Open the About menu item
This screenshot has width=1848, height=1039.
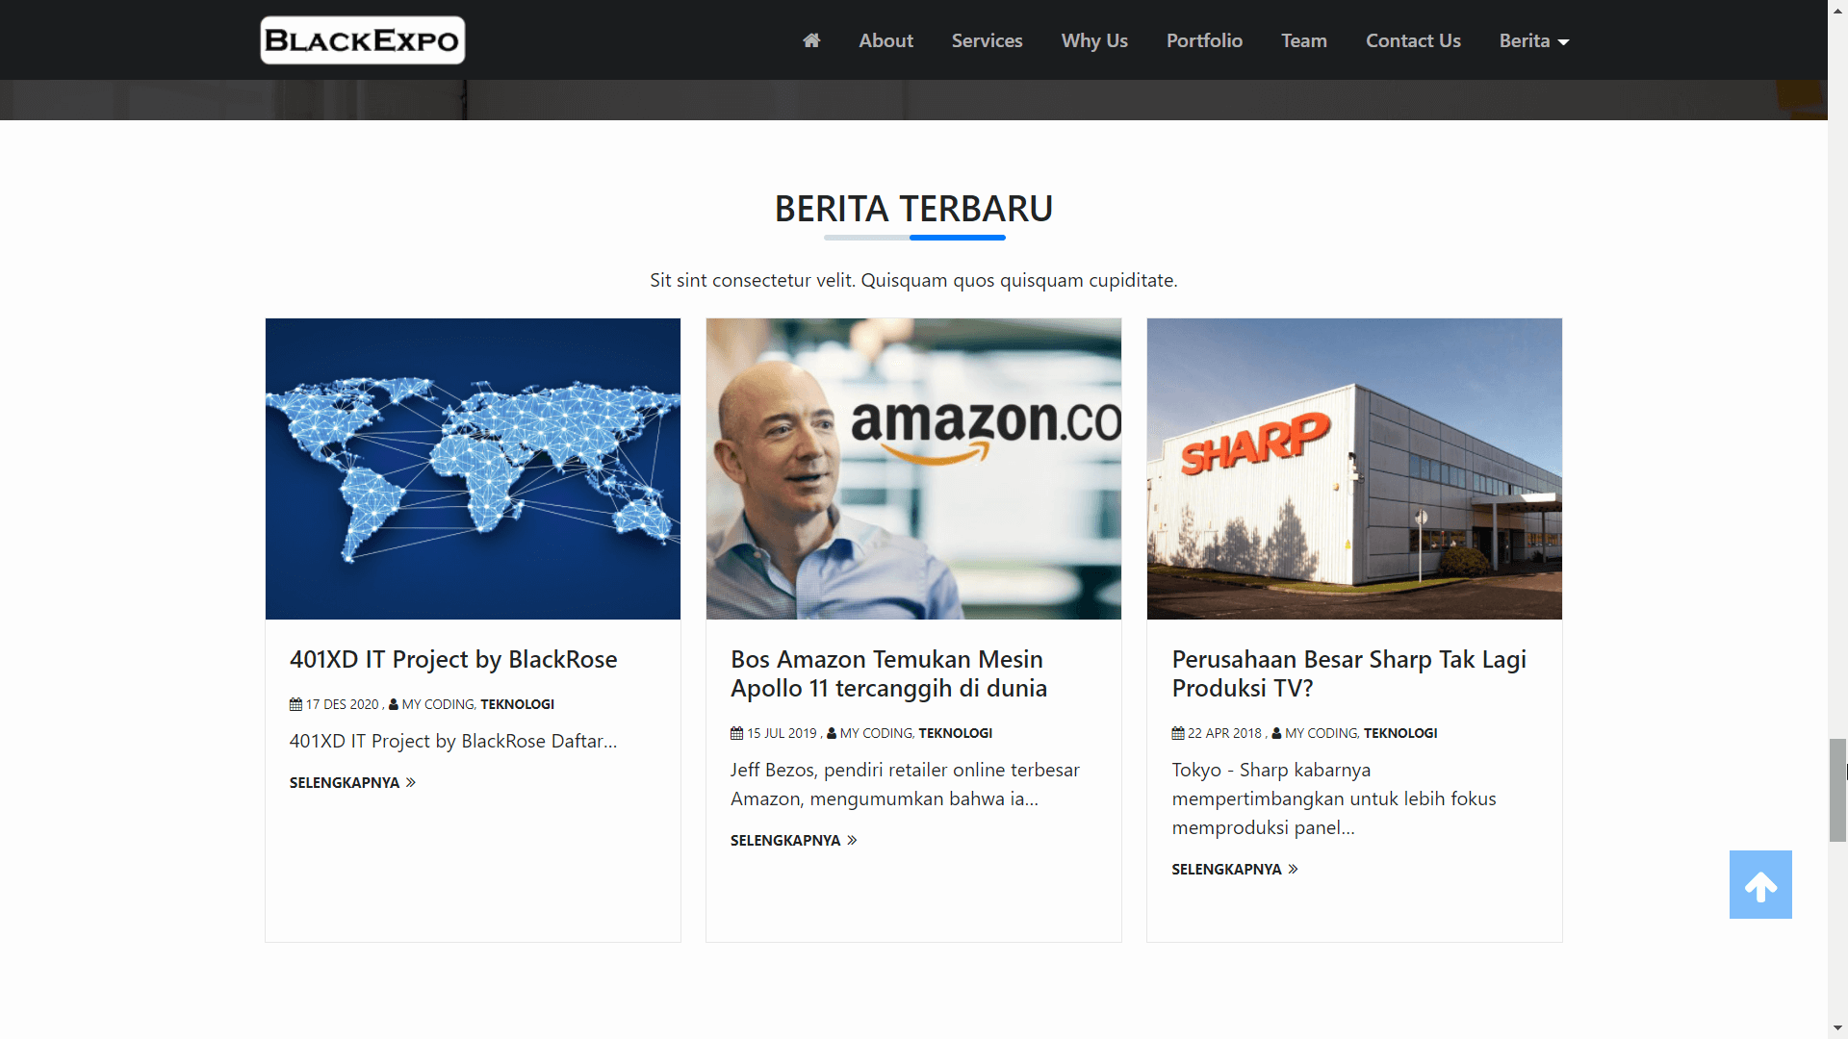coord(885,40)
